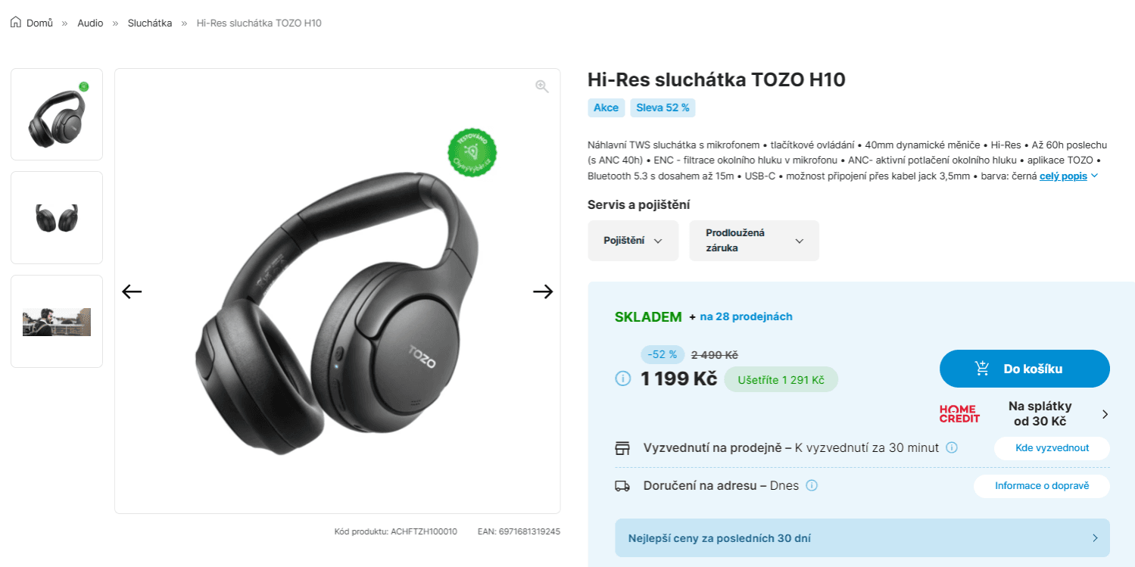Open the na 28 prodejnách link

coord(746,316)
